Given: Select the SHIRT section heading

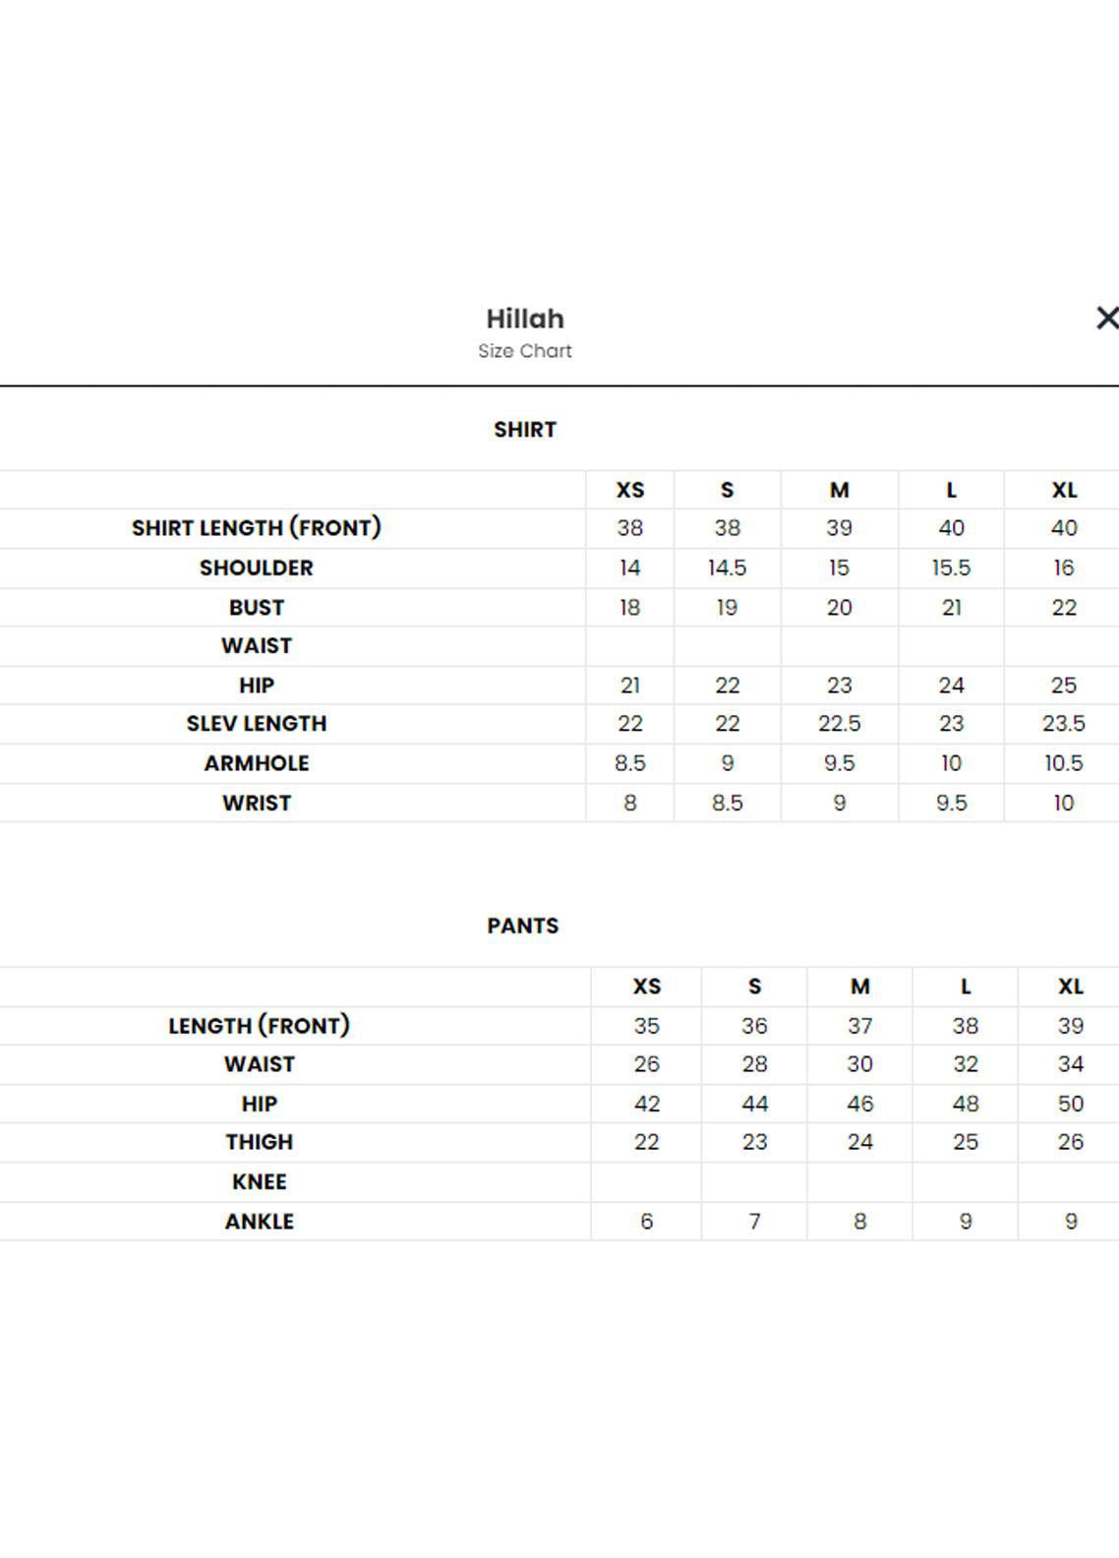Looking at the screenshot, I should coord(525,430).
